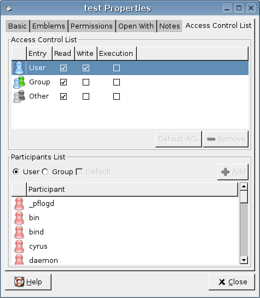Select the _pflogd participant's red icon
Image resolution: width=260 pixels, height=298 pixels.
[x=19, y=204]
